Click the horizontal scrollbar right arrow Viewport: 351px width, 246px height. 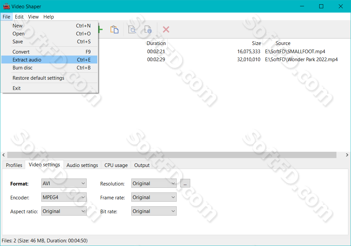(x=347, y=155)
